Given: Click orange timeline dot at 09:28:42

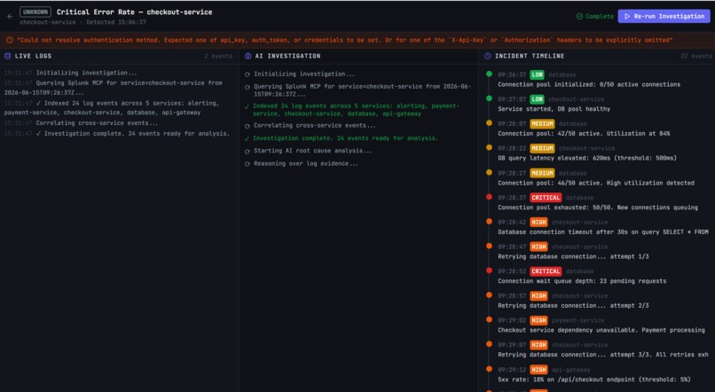Looking at the screenshot, I should pyautogui.click(x=489, y=222).
